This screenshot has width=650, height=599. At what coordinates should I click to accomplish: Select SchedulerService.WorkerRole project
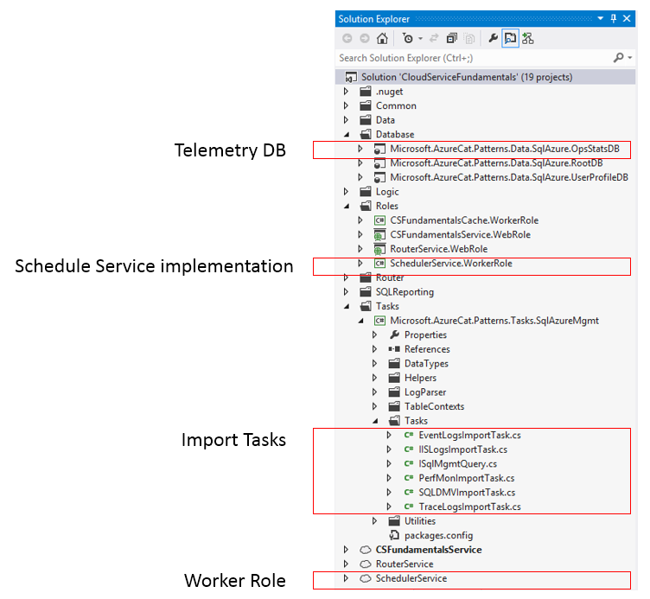(x=451, y=264)
